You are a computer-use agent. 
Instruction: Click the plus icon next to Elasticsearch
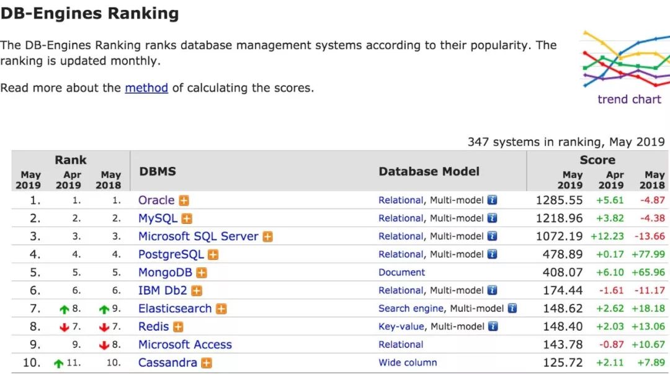point(221,309)
